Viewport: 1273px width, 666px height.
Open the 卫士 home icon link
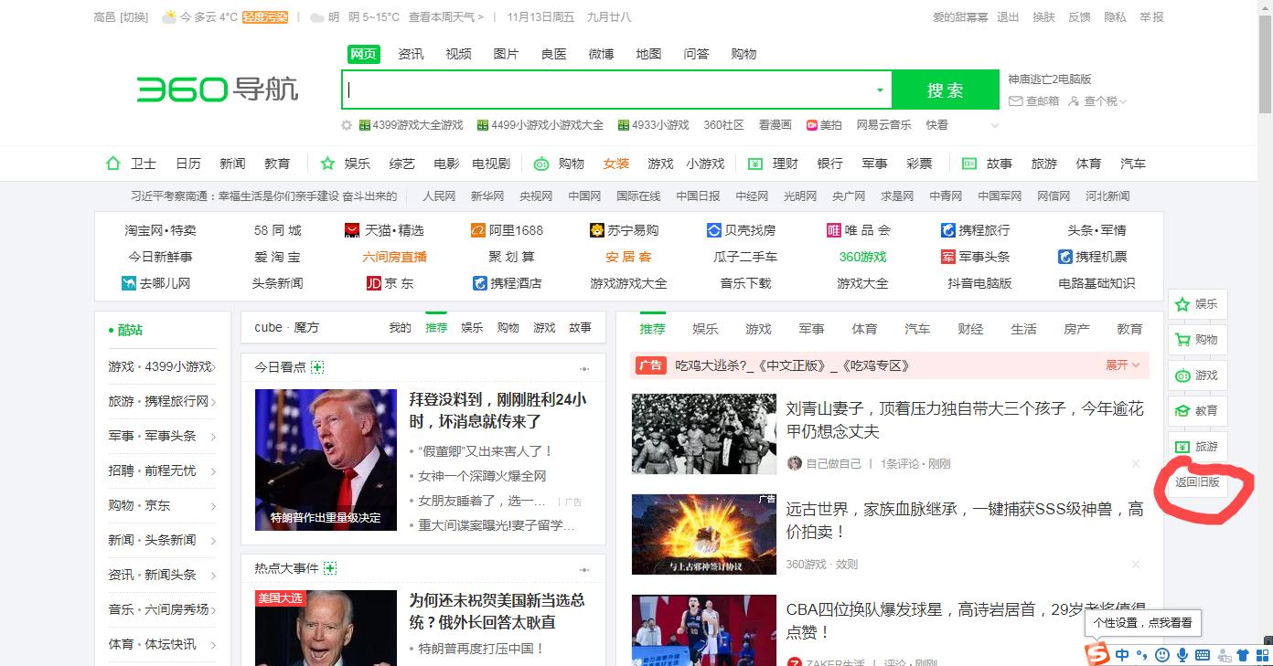pyautogui.click(x=113, y=164)
